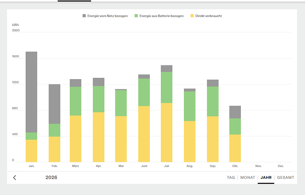Screen dimensions: 305x195
Task: Select April gray grid-energy segment
Action: pos(99,82)
